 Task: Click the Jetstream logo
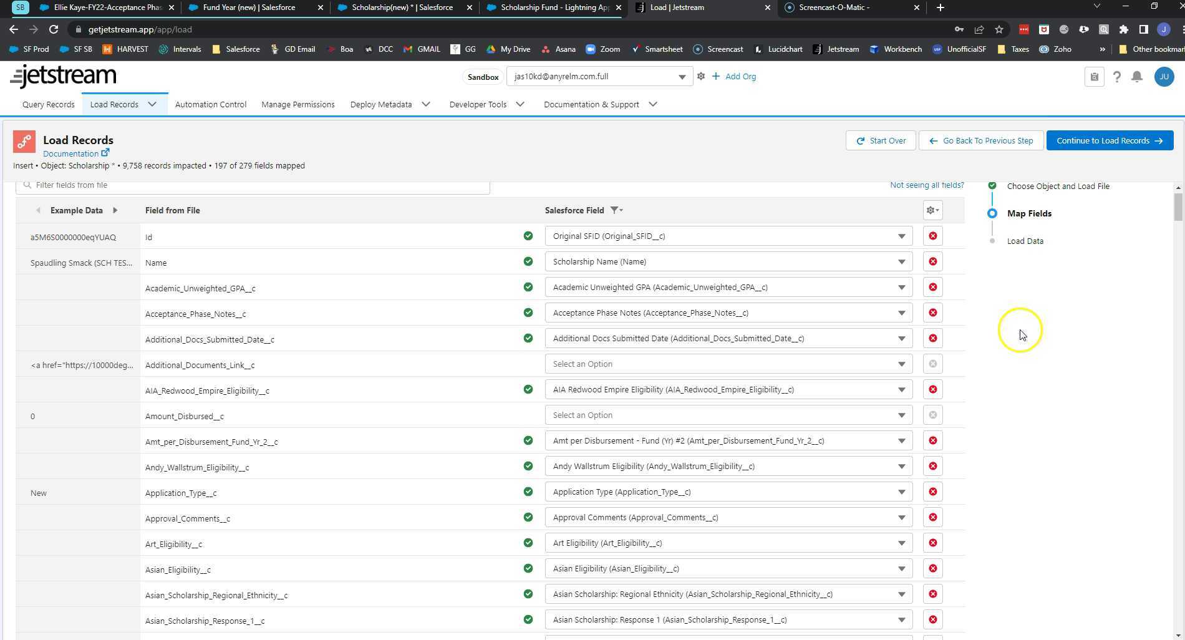63,76
